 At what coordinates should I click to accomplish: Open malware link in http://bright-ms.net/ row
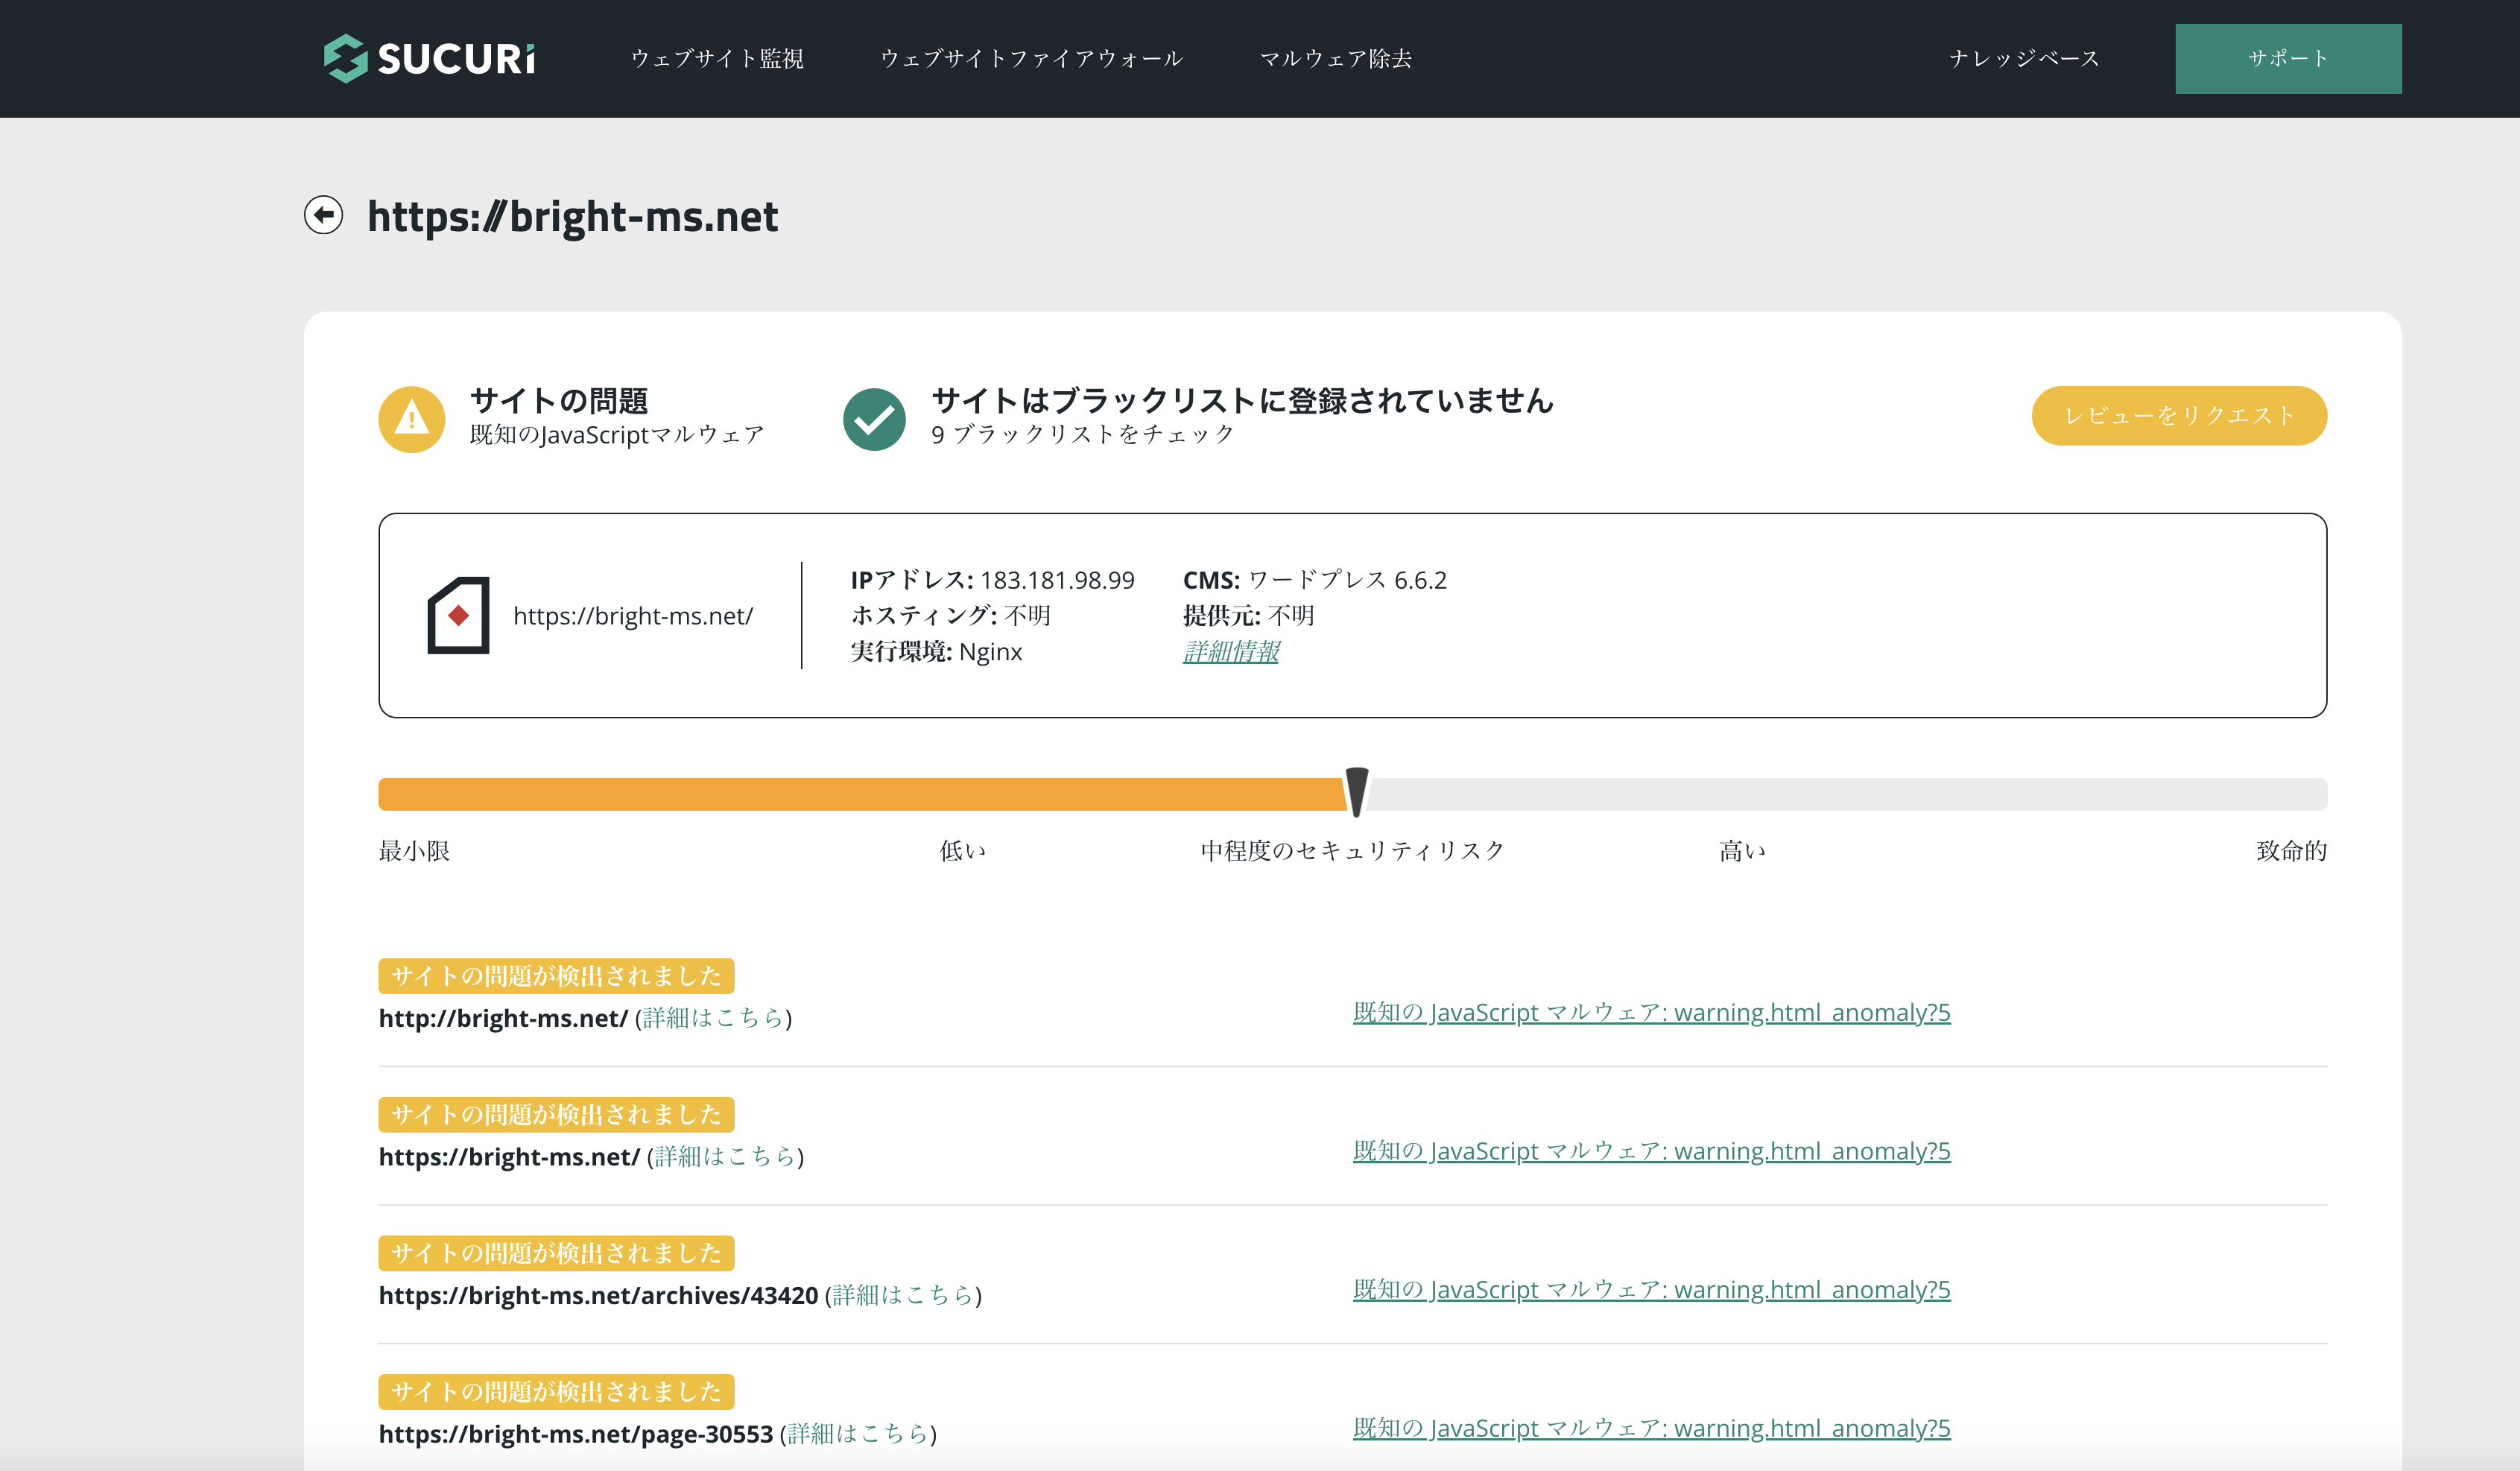coord(1651,1012)
